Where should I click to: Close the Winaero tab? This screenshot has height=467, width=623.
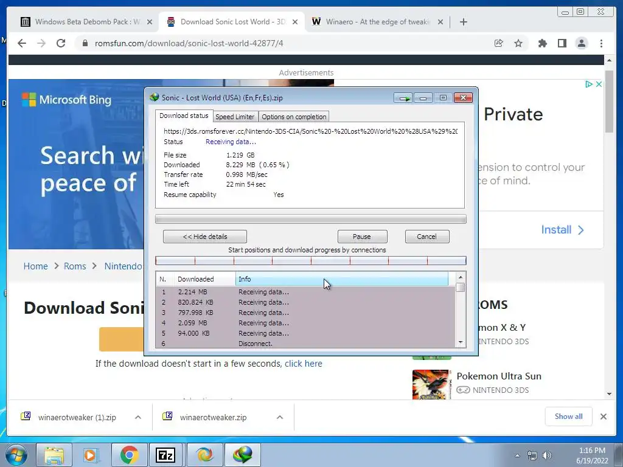(440, 22)
